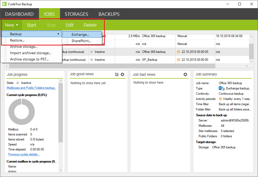Click the '0 folders' Public Folders value
The height and width of the screenshot is (177, 258).
coord(226,136)
